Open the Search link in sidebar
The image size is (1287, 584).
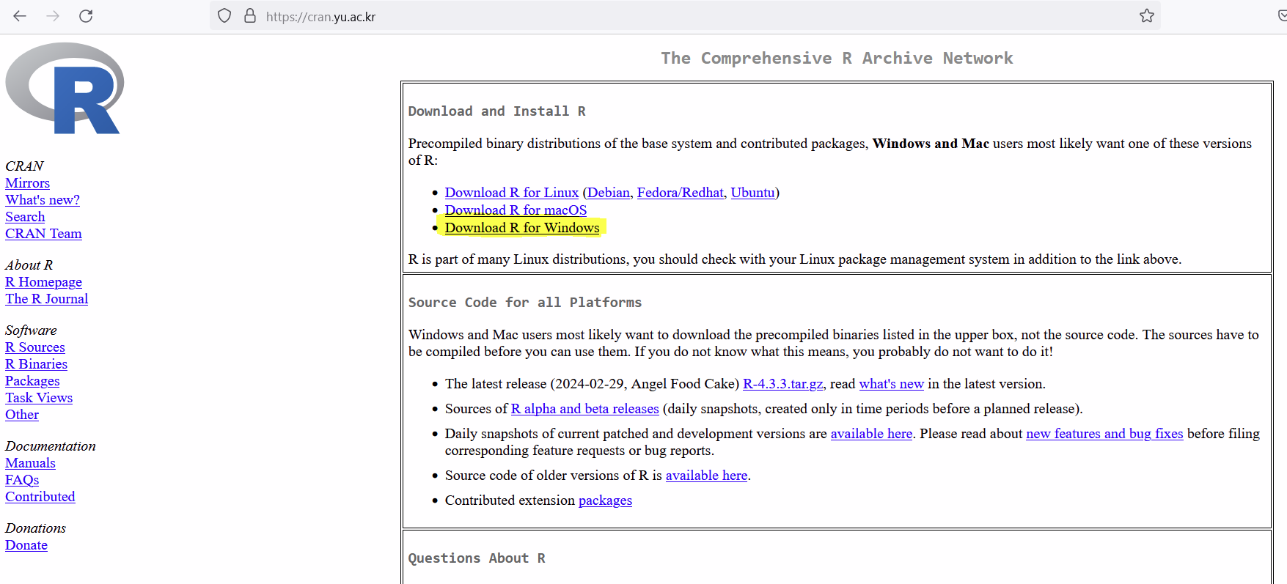pyautogui.click(x=25, y=217)
